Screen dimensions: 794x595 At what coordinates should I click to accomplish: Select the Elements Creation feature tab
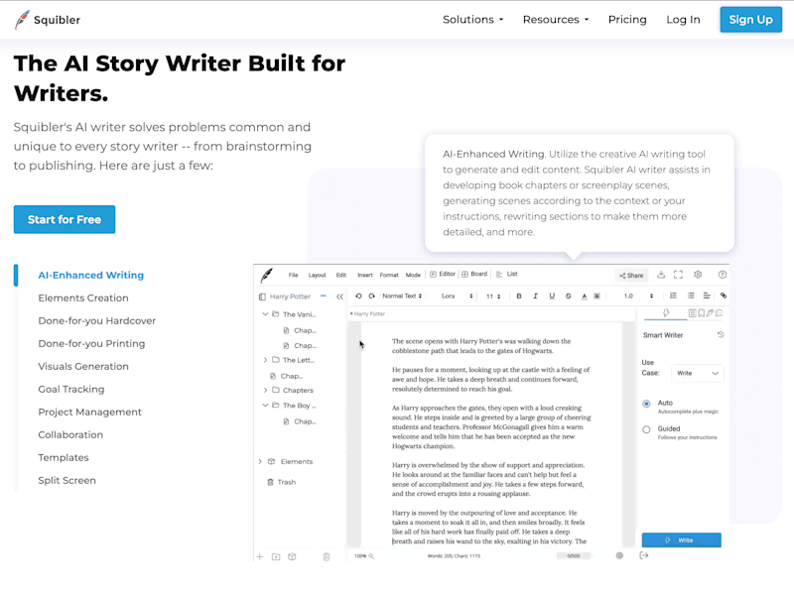tap(83, 297)
